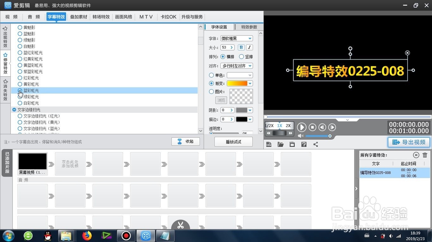Open the 叠加素材 tab
The height and width of the screenshot is (242, 432).
79,17
